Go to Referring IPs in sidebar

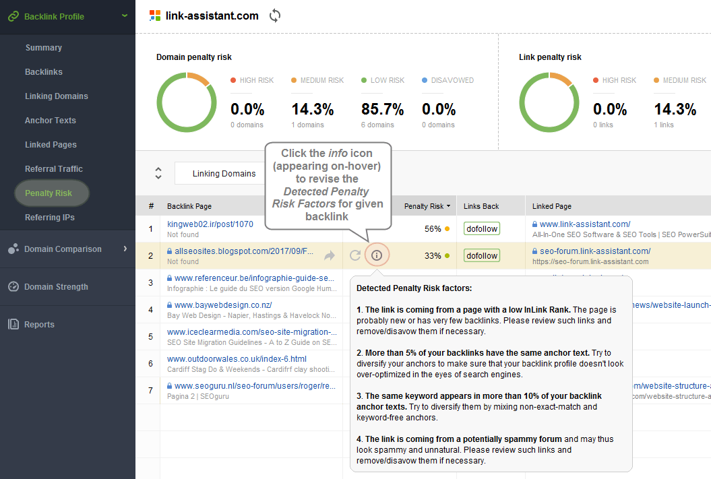click(50, 218)
